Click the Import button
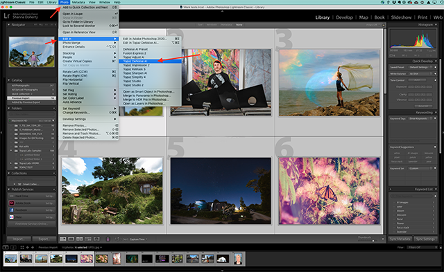Viewport: 444px width, 272px height. pos(19,239)
